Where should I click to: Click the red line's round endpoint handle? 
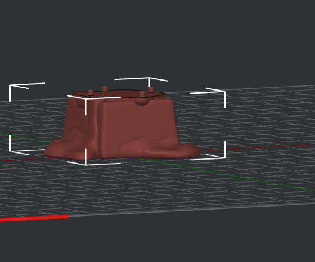(x=67, y=217)
